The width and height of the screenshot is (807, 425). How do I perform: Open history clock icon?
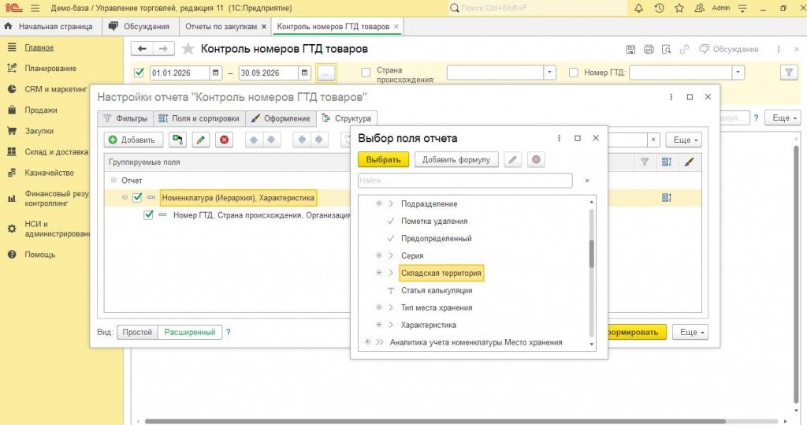pyautogui.click(x=660, y=8)
